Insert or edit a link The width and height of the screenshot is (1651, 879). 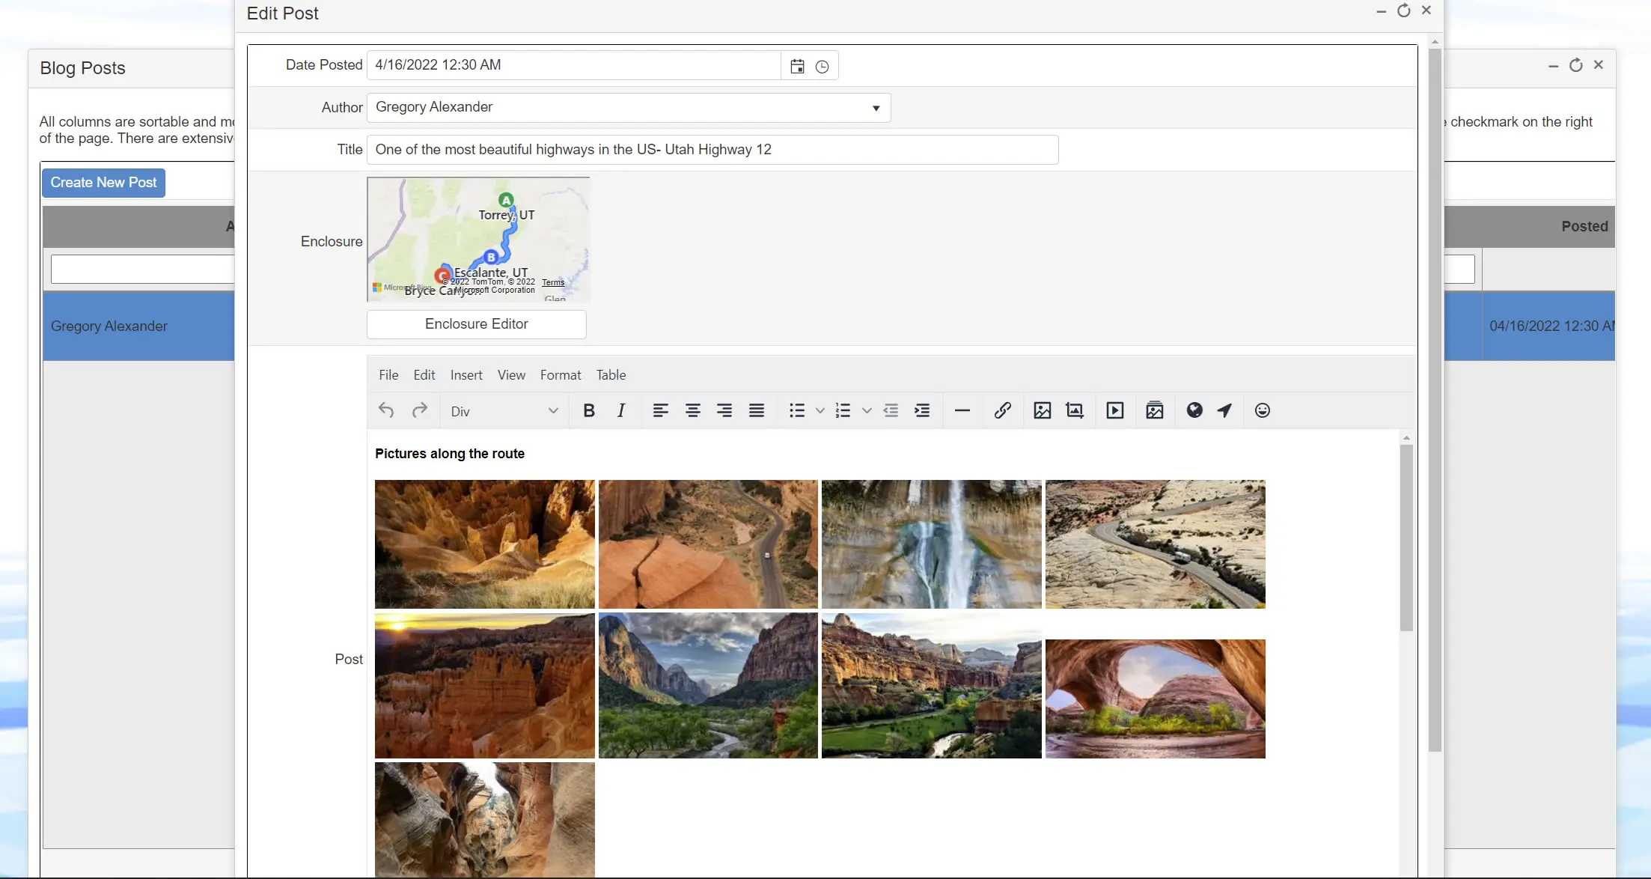(x=1003, y=410)
